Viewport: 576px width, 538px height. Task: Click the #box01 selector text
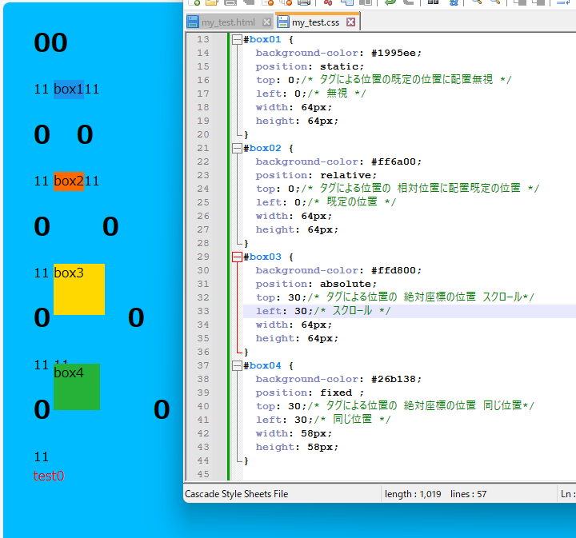coord(262,39)
